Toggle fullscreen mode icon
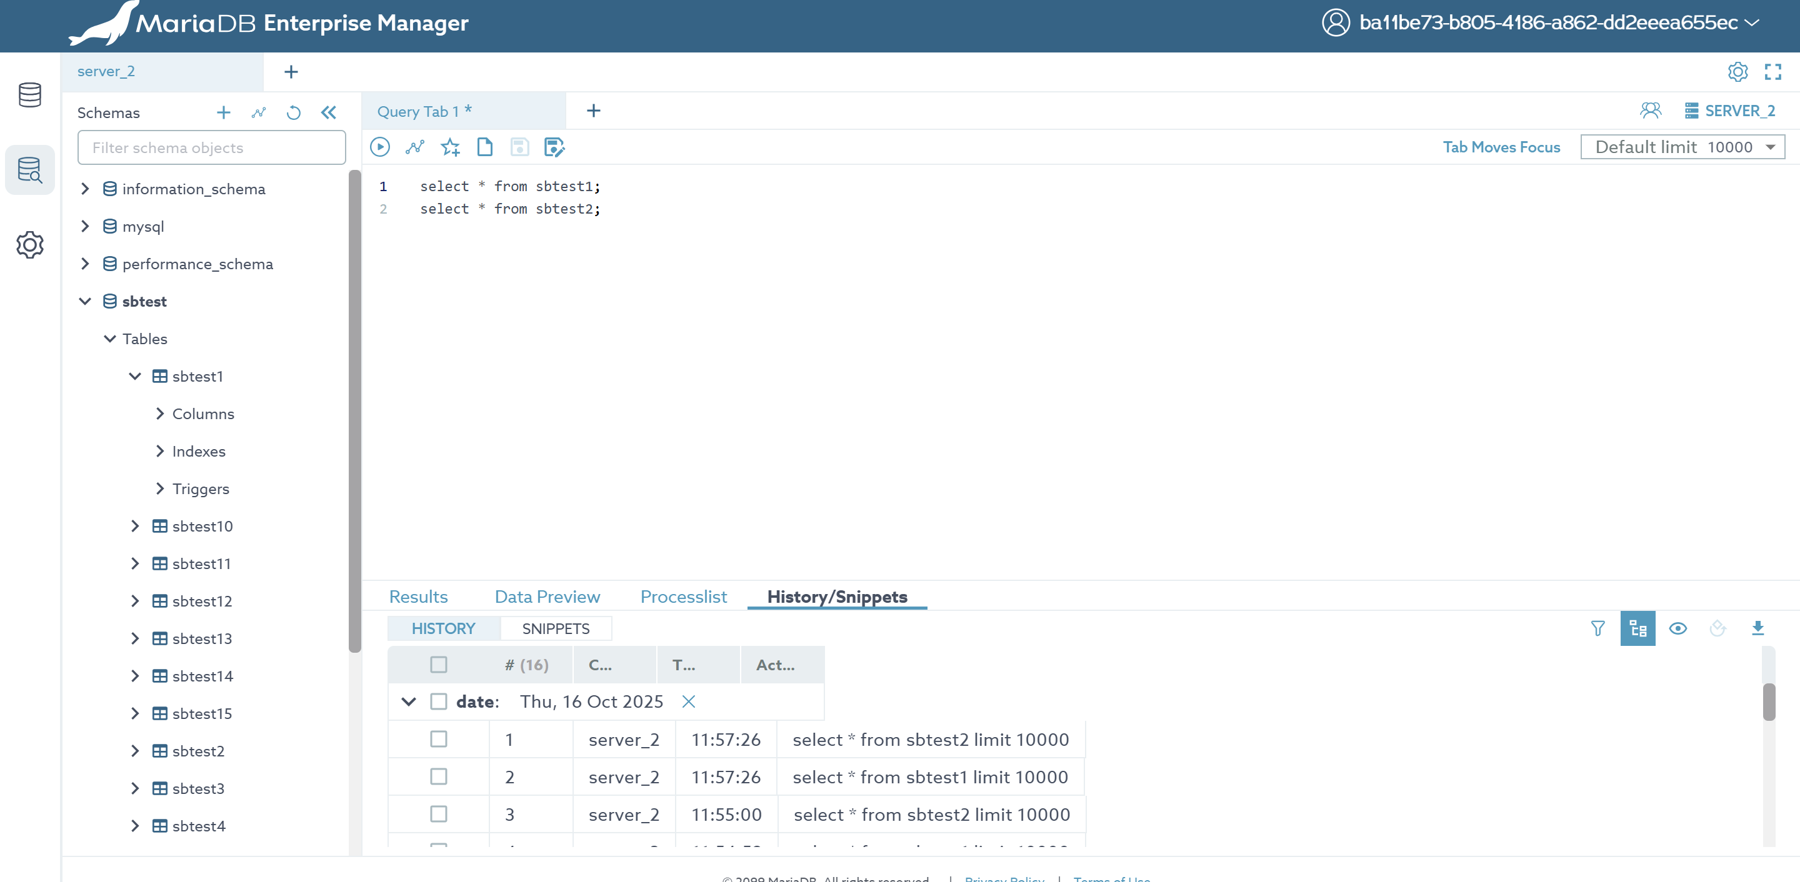 pos(1772,72)
